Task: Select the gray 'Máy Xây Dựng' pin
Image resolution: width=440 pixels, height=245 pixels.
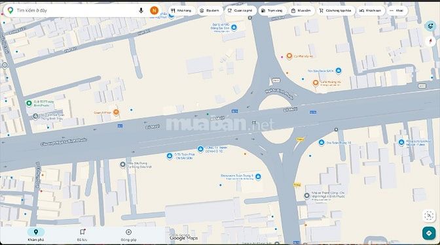Action: pos(122,165)
